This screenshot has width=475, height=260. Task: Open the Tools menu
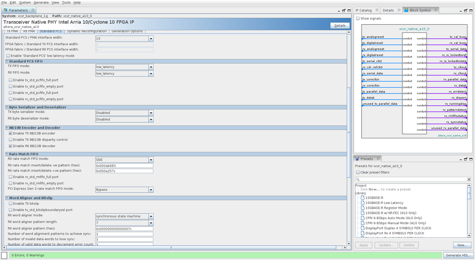66,2
